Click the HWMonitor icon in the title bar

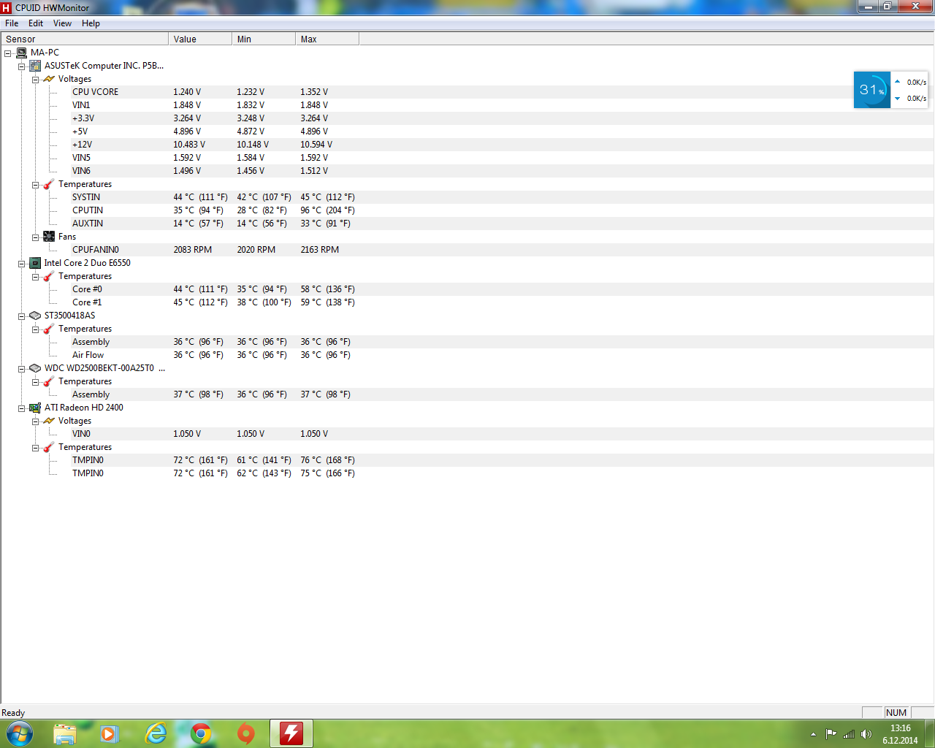[7, 8]
